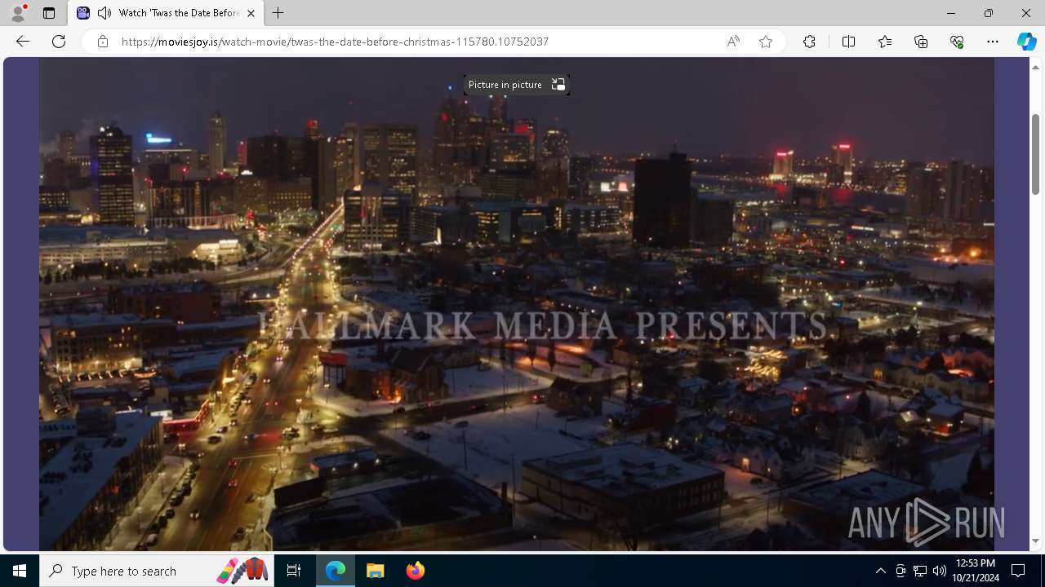Open File Explorer from taskbar
This screenshot has width=1045, height=587.
coord(376,571)
